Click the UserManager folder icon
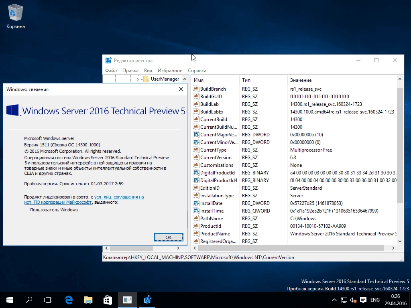The image size is (411, 308). (x=146, y=79)
